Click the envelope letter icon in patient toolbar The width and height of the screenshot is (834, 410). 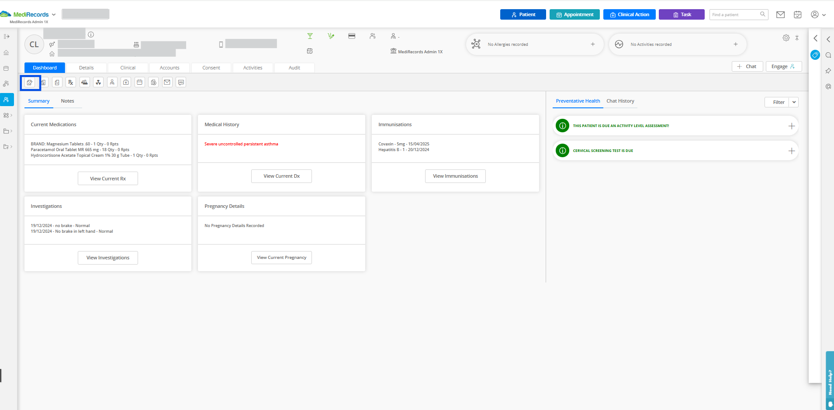pyautogui.click(x=167, y=82)
